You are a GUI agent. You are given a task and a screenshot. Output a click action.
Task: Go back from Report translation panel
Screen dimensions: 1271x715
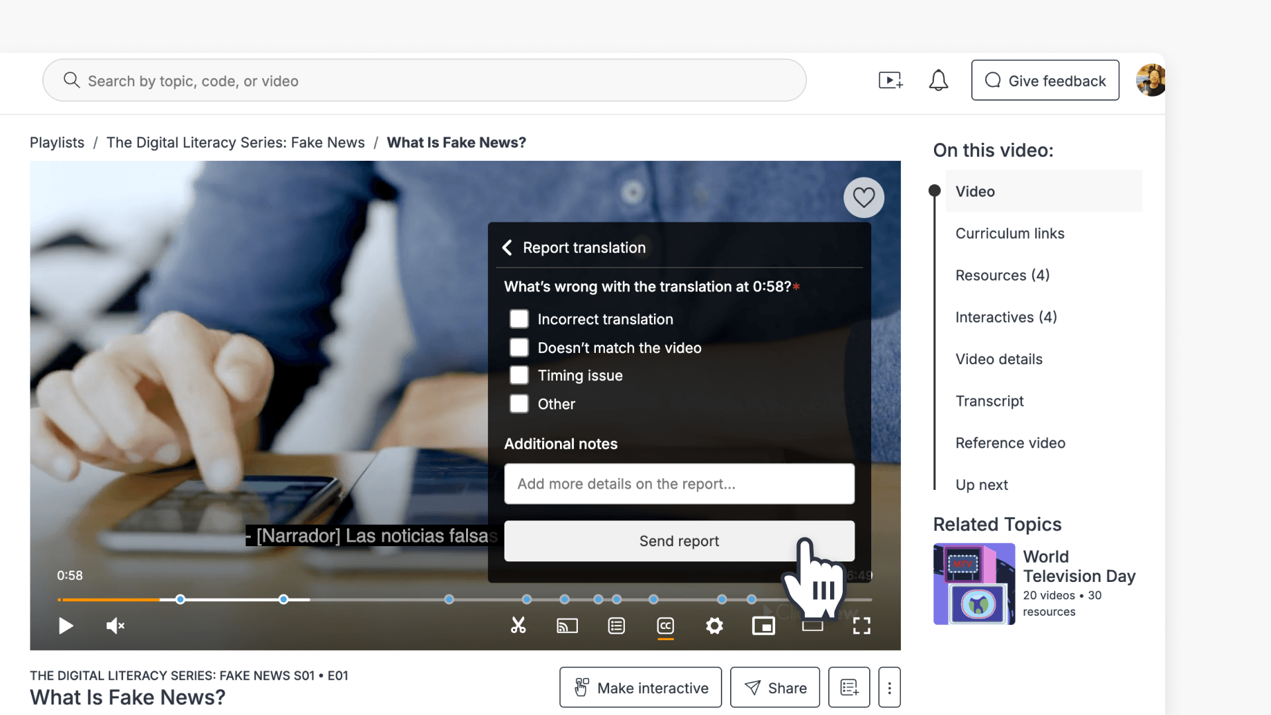point(507,248)
